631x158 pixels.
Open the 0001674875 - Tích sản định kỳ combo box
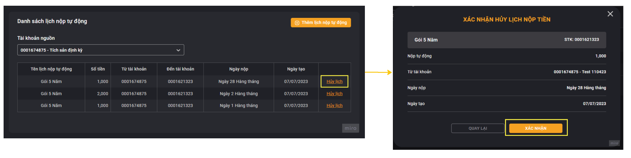101,50
